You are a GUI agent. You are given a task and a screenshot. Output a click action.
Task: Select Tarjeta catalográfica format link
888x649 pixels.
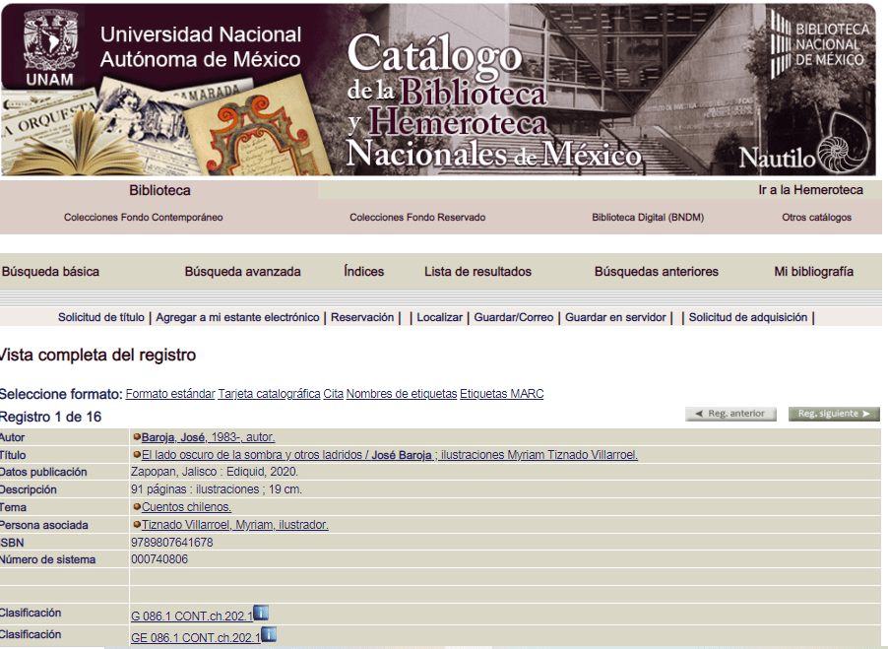tap(269, 394)
